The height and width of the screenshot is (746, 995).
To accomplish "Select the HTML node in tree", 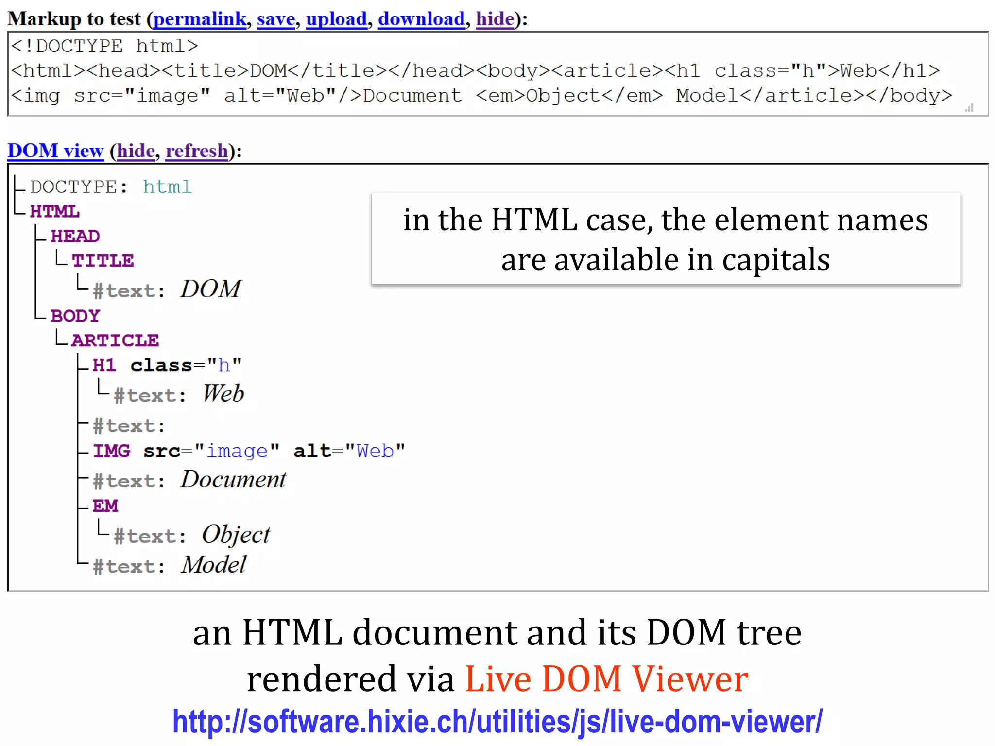I will tap(54, 212).
